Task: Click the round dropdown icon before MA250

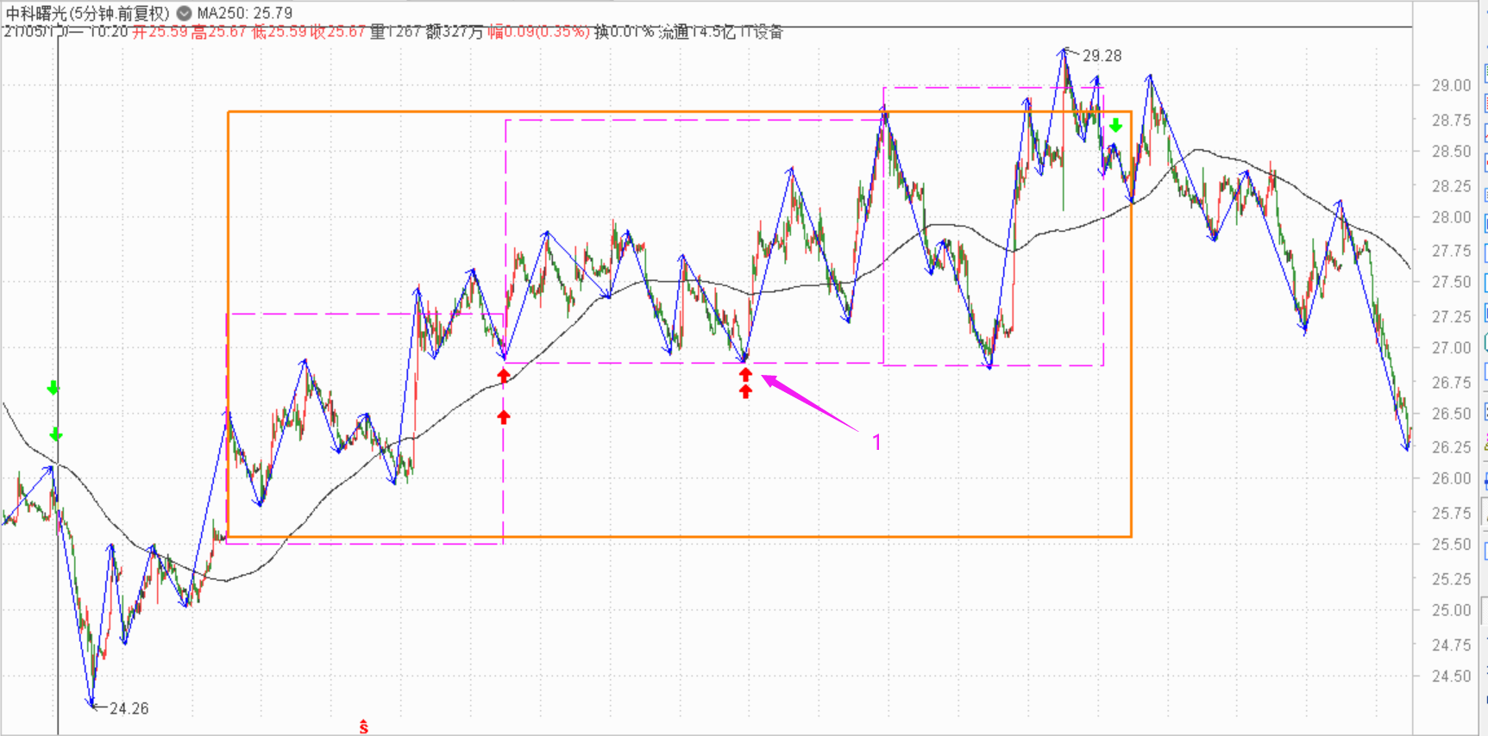Action: pos(184,13)
